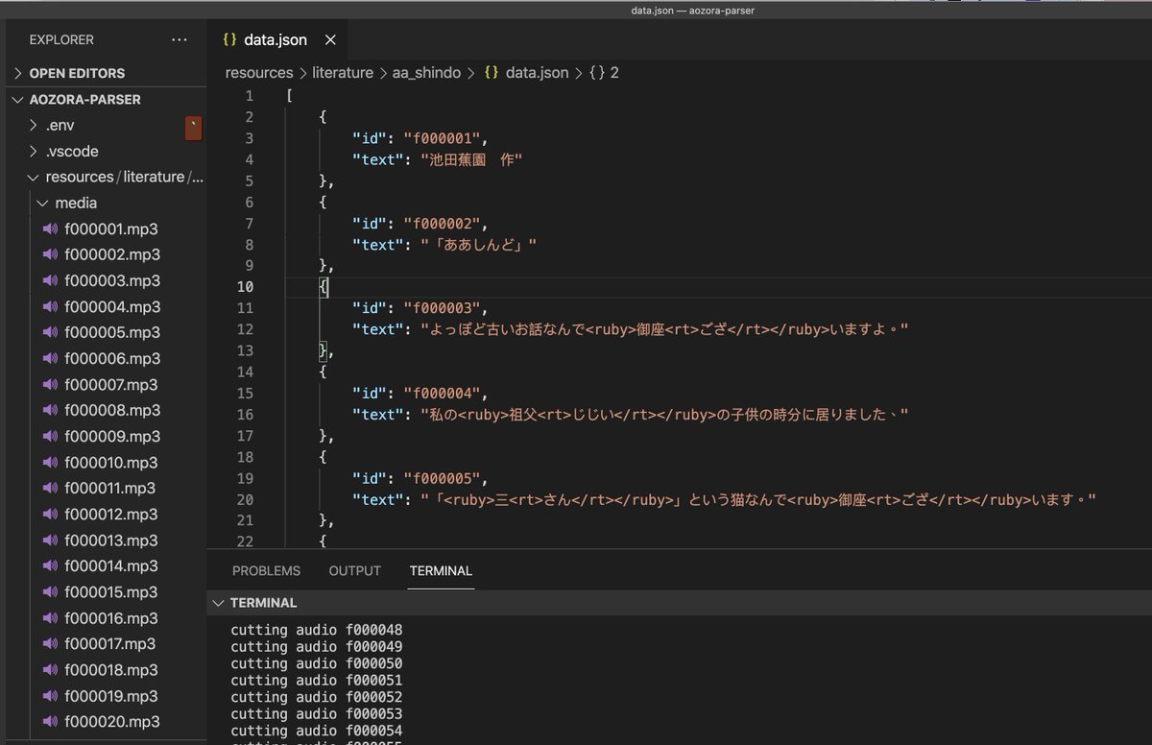
Task: Click the audio icon of f000016.mp3
Action: click(x=50, y=617)
